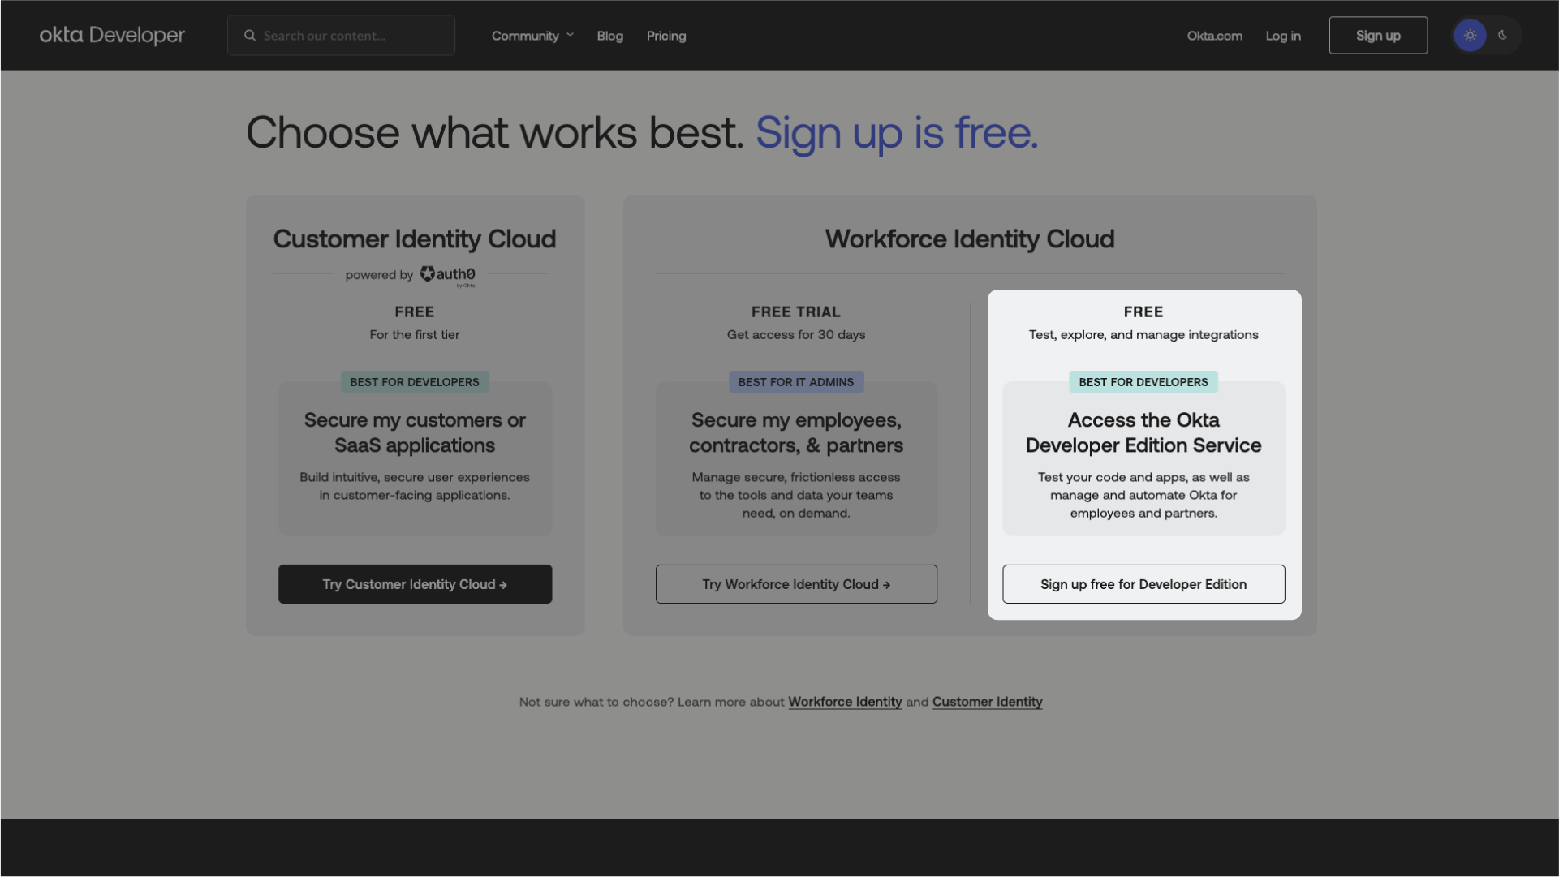This screenshot has height=877, width=1559.
Task: Click the Workforce Identity learn more link
Action: coord(845,703)
